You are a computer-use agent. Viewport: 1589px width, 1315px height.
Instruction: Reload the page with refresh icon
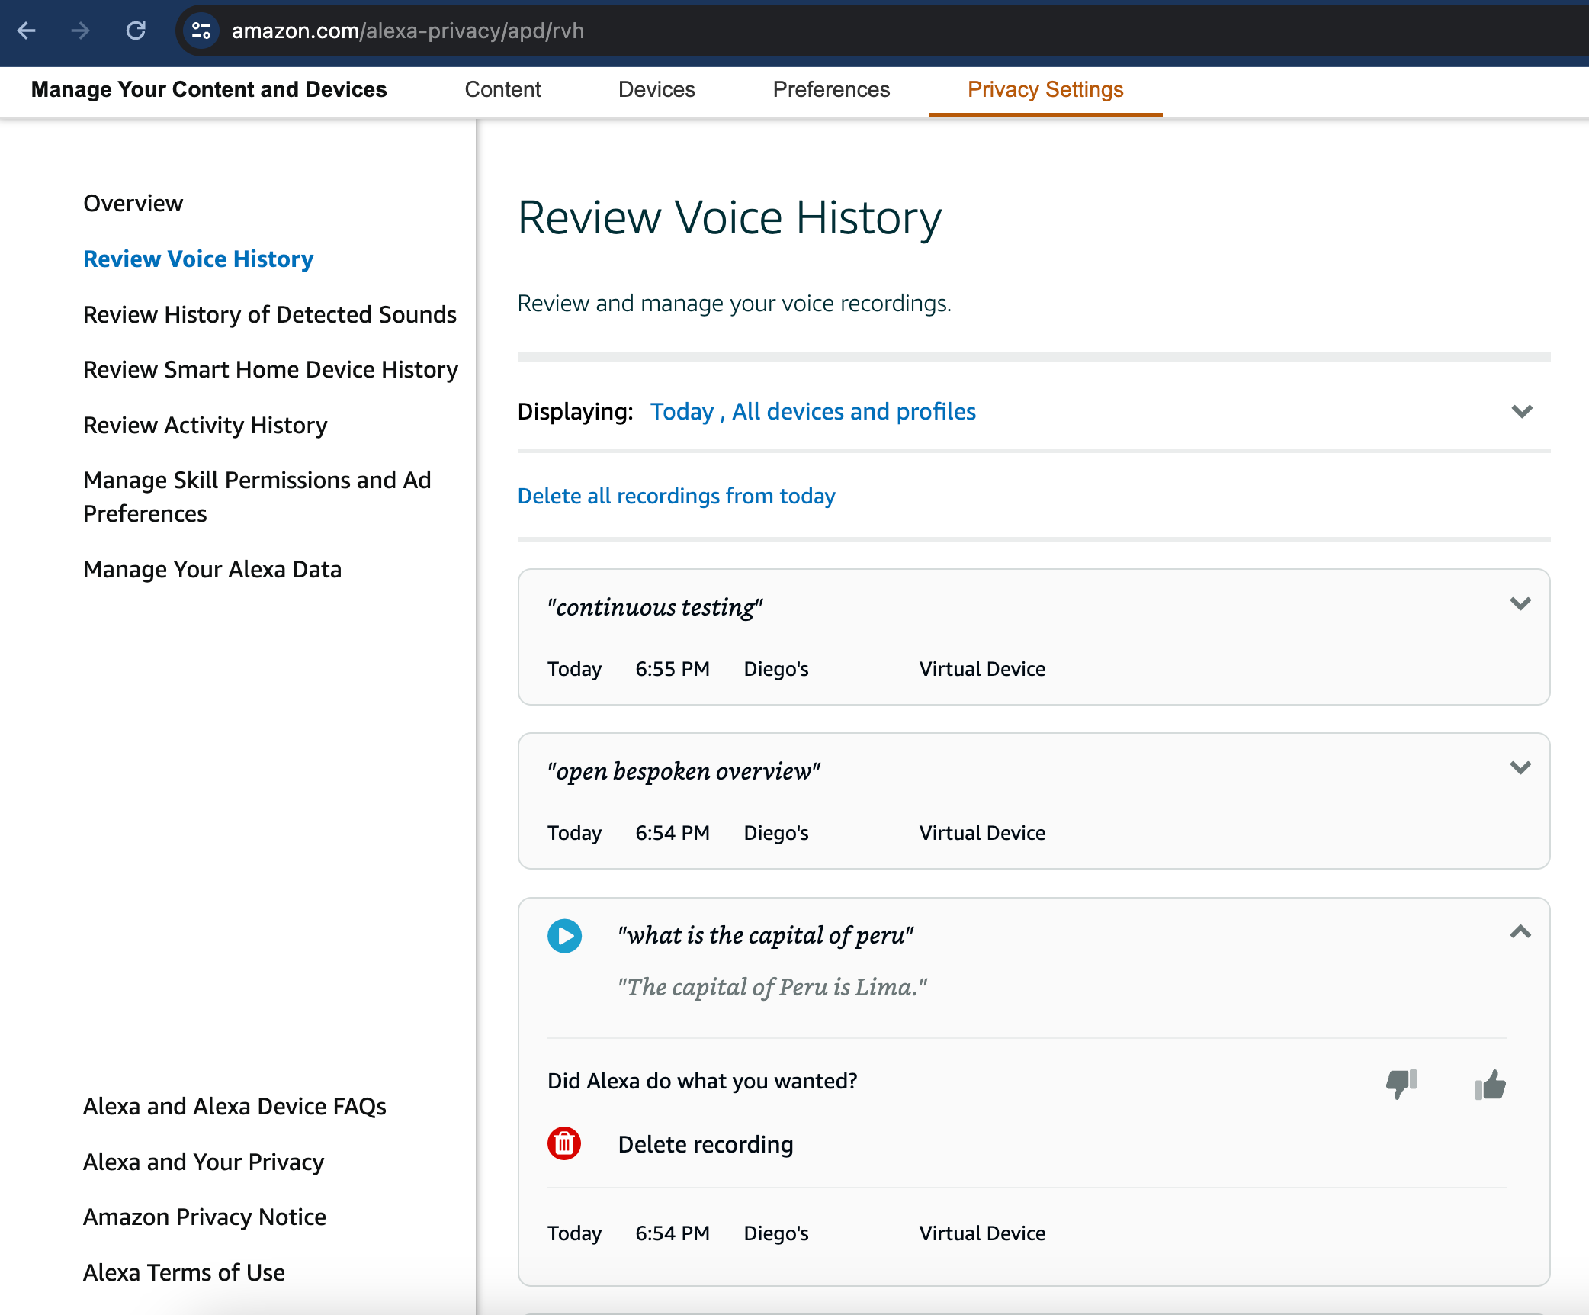[x=136, y=31]
